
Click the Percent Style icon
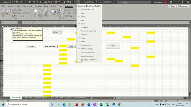point(49,2)
